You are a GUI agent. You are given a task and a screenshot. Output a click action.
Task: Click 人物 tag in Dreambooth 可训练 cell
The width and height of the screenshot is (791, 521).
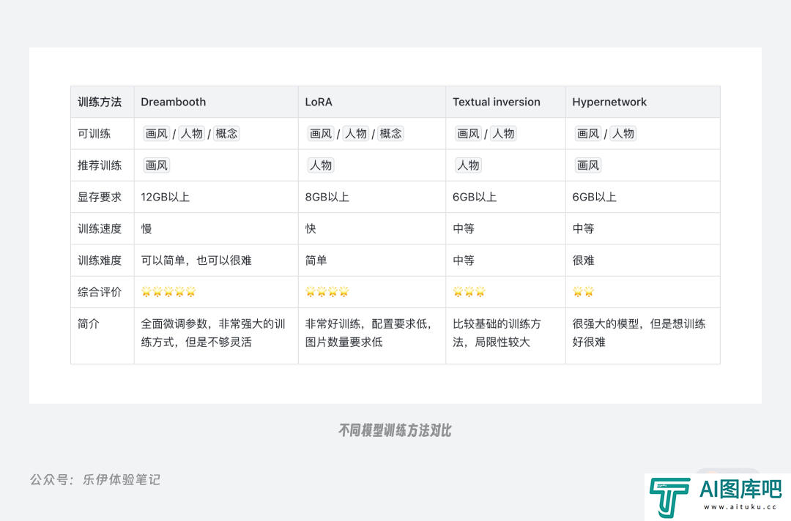point(192,133)
